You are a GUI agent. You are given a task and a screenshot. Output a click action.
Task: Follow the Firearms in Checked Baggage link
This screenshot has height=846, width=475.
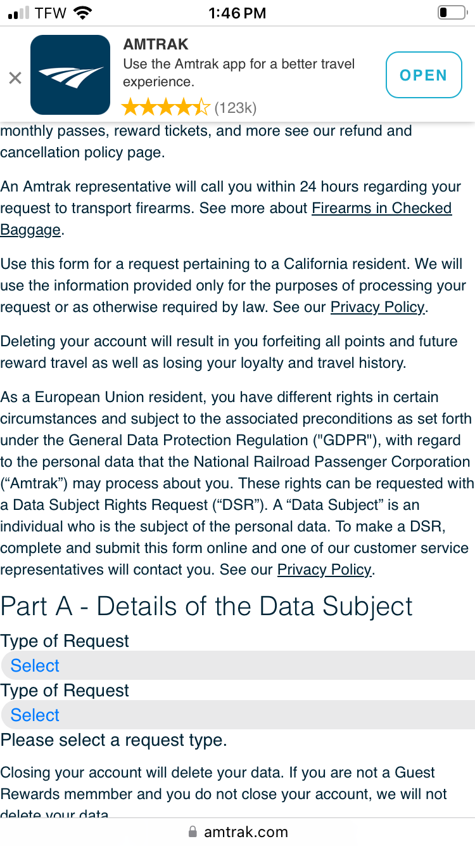point(226,219)
